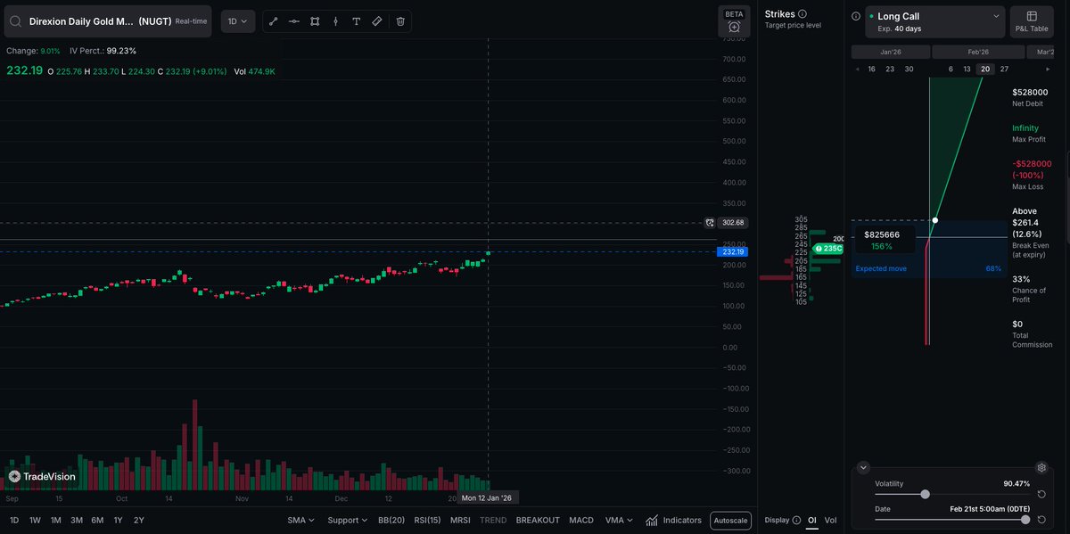Screen dimensions: 1070x534
Task: Click the 232.19 current price label on axis
Action: pyautogui.click(x=733, y=252)
